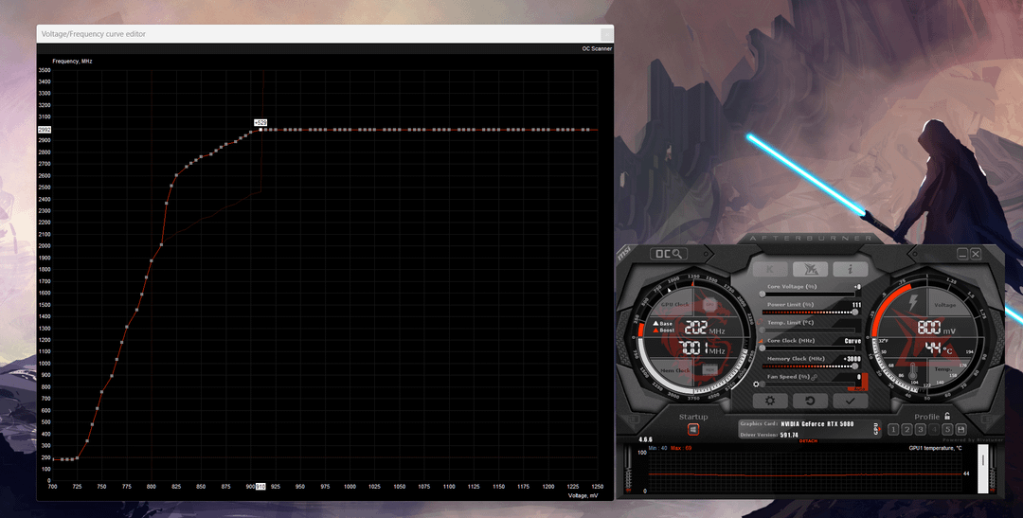Viewport: 1023px width, 518px height.
Task: Toggle the Apply at Startup Windows button
Action: pyautogui.click(x=693, y=430)
